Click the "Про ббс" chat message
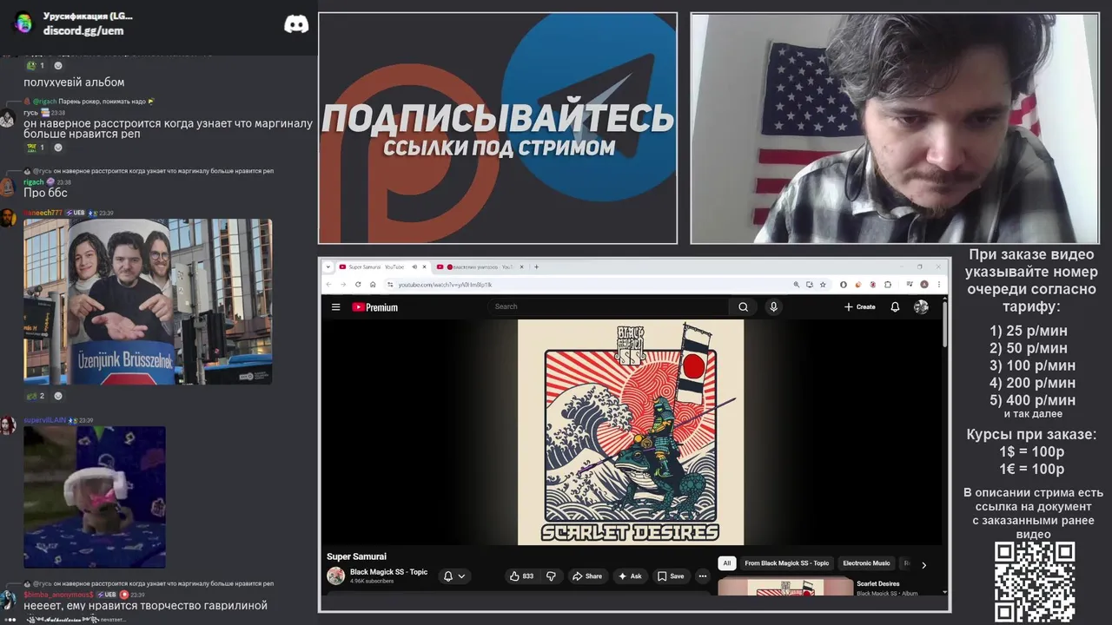The image size is (1112, 625). point(45,193)
